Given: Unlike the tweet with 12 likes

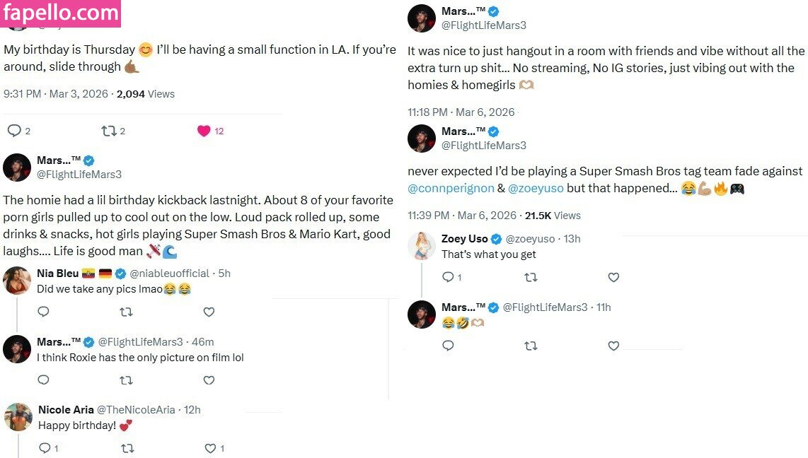Looking at the screenshot, I should pos(204,131).
